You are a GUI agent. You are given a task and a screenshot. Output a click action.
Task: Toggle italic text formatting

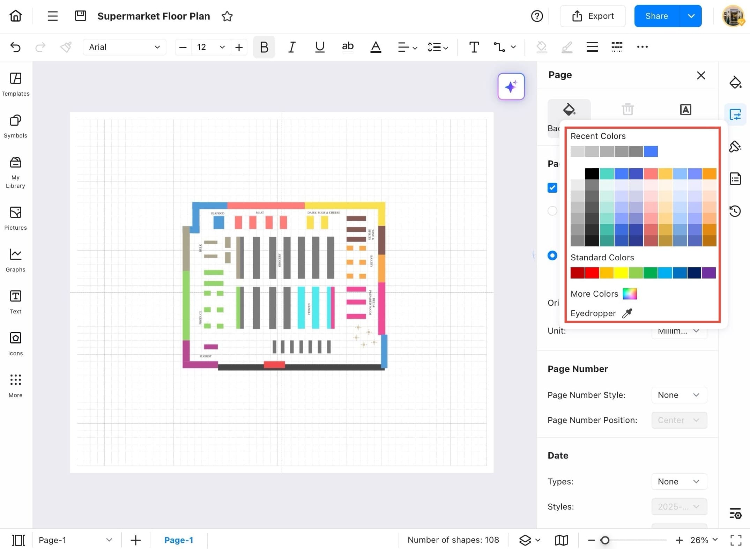coord(292,47)
